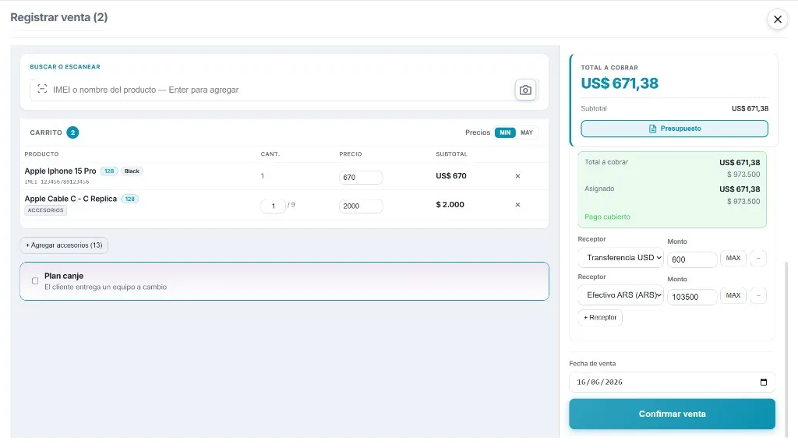Remove Apple Cable C - C Replica from cart
The width and height of the screenshot is (798, 448).
tap(517, 205)
